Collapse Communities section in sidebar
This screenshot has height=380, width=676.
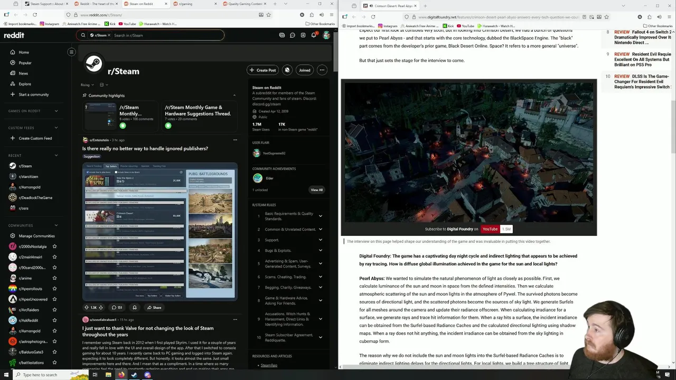(x=56, y=225)
